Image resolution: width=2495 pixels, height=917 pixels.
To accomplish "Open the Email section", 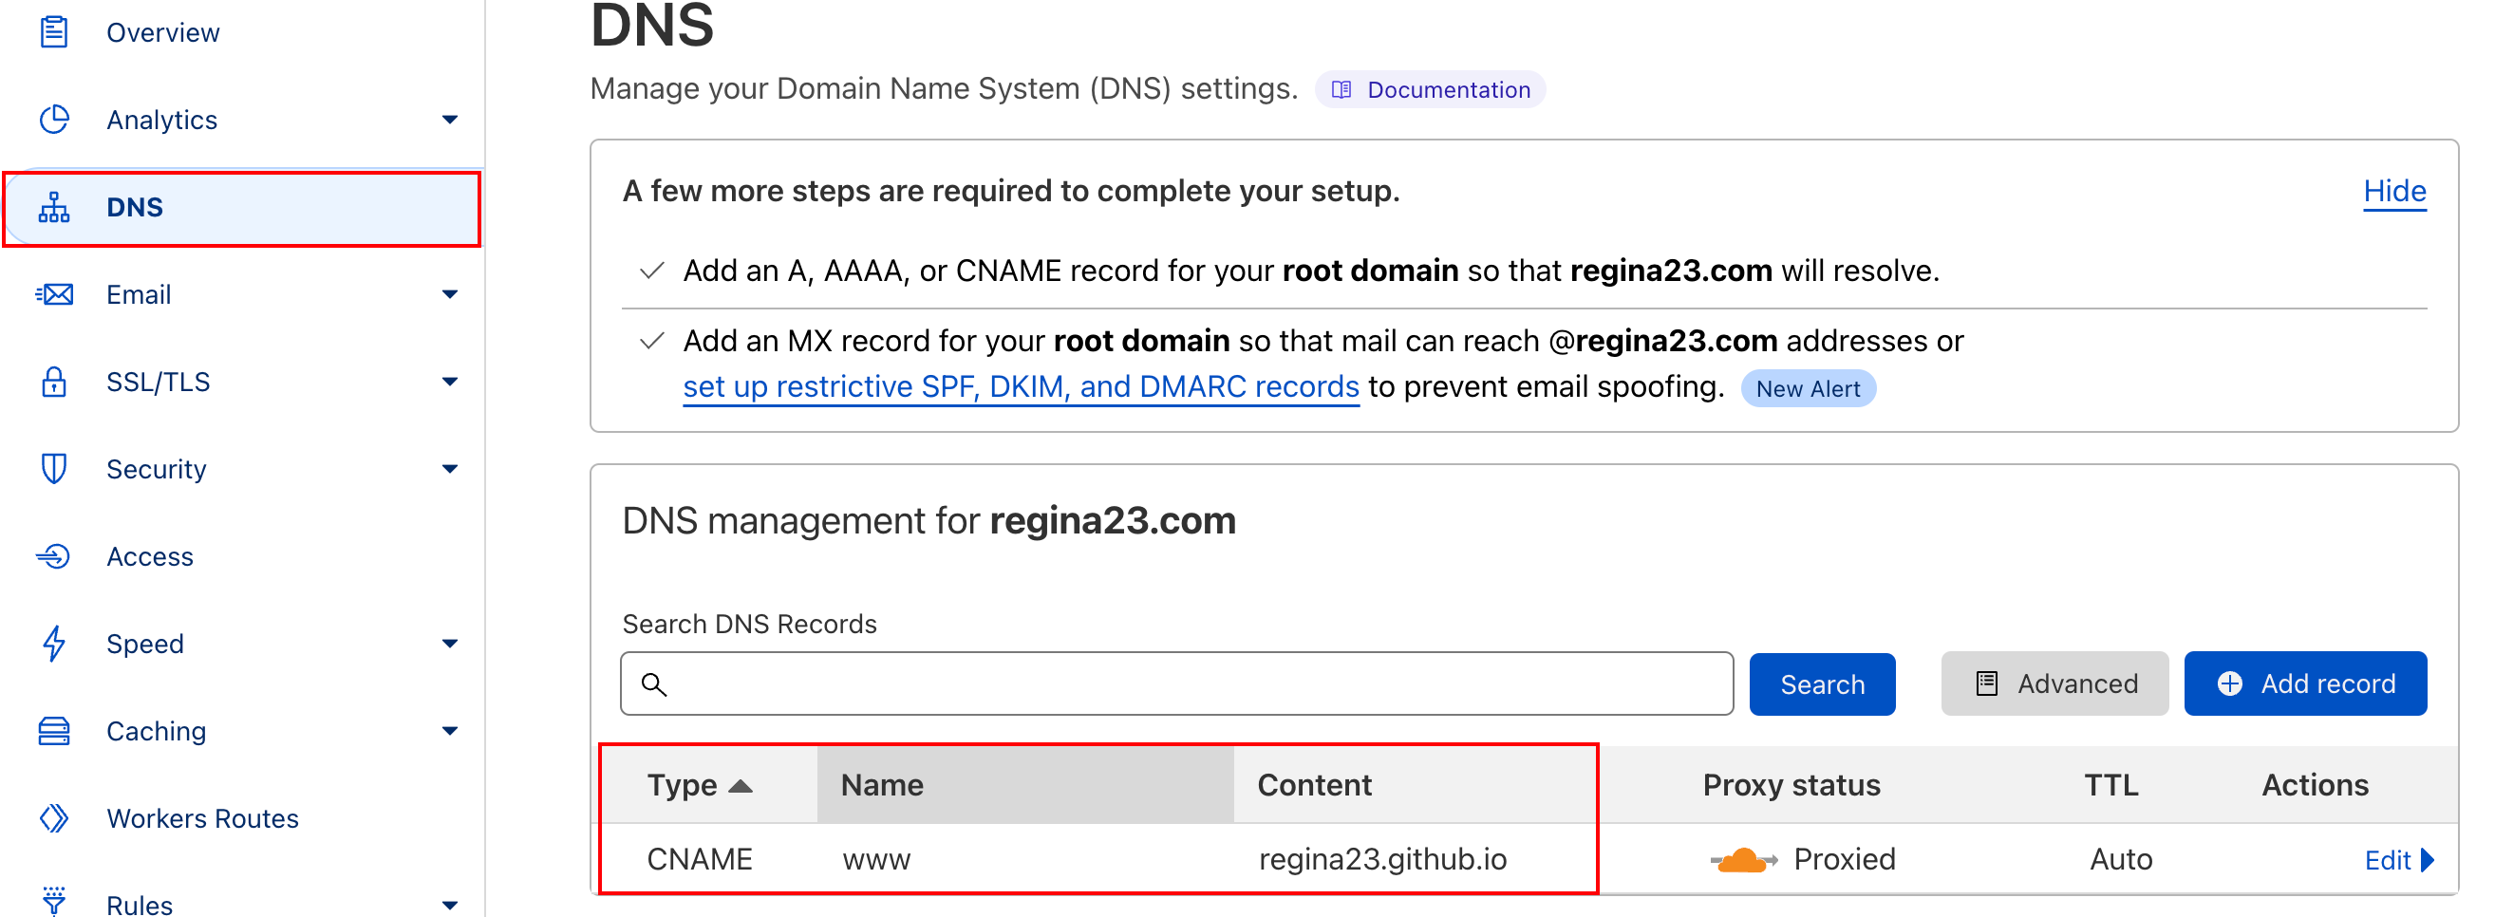I will [x=139, y=294].
